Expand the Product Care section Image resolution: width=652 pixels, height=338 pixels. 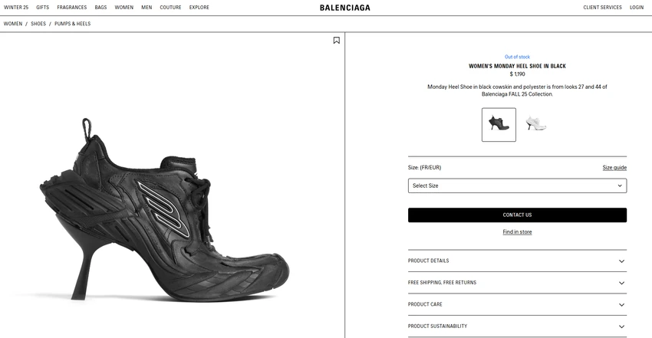[x=517, y=304]
